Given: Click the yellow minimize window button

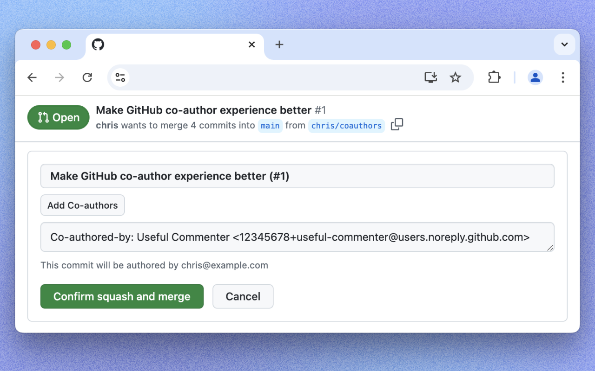Looking at the screenshot, I should click(x=51, y=45).
